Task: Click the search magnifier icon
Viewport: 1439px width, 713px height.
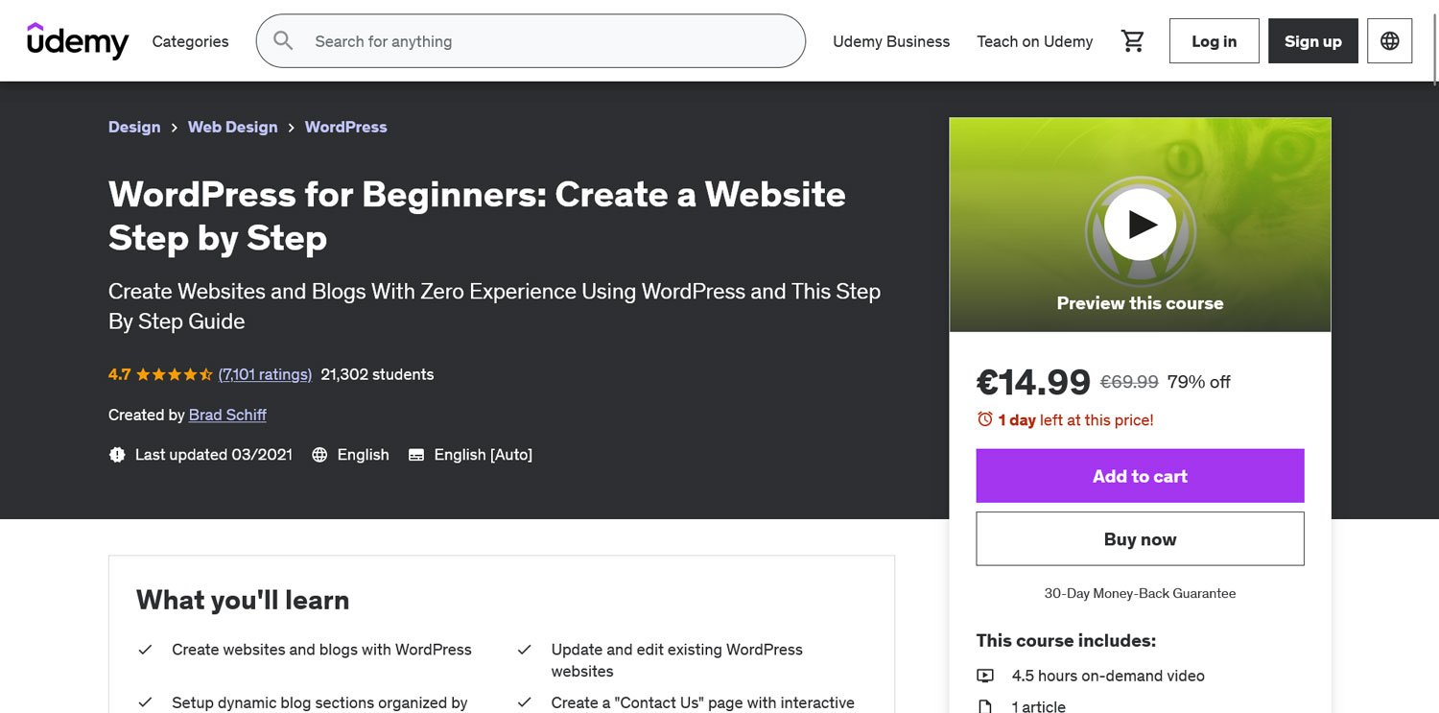Action: pos(283,40)
